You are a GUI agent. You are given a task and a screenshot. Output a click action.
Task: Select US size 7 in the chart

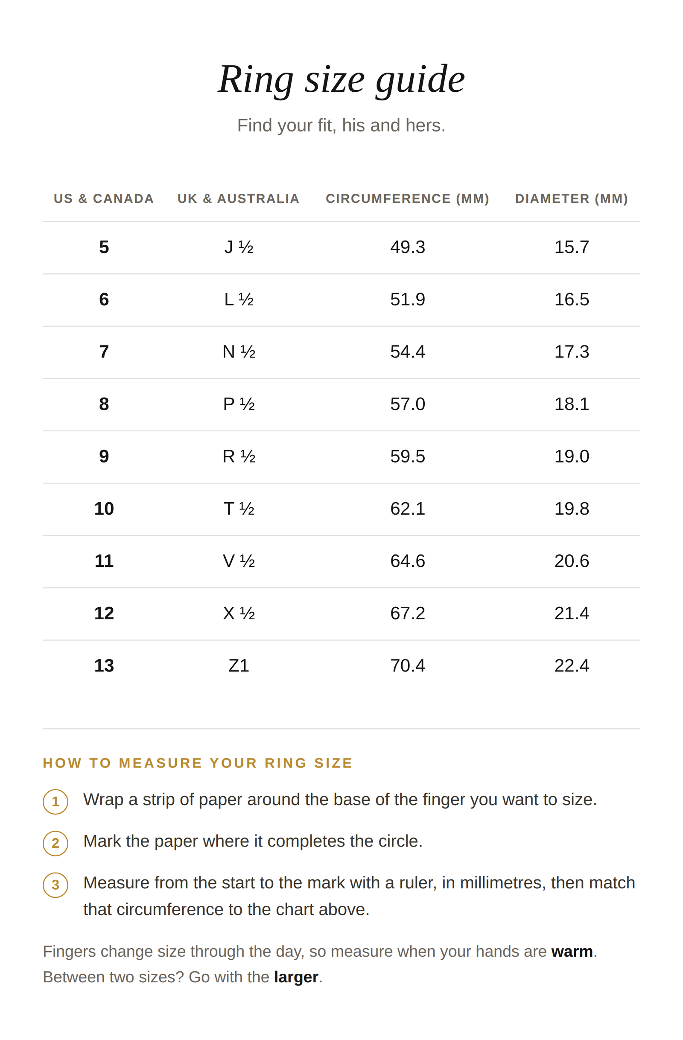tap(104, 352)
